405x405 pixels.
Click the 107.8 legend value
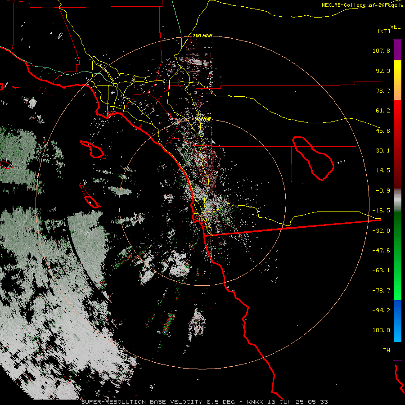[381, 50]
